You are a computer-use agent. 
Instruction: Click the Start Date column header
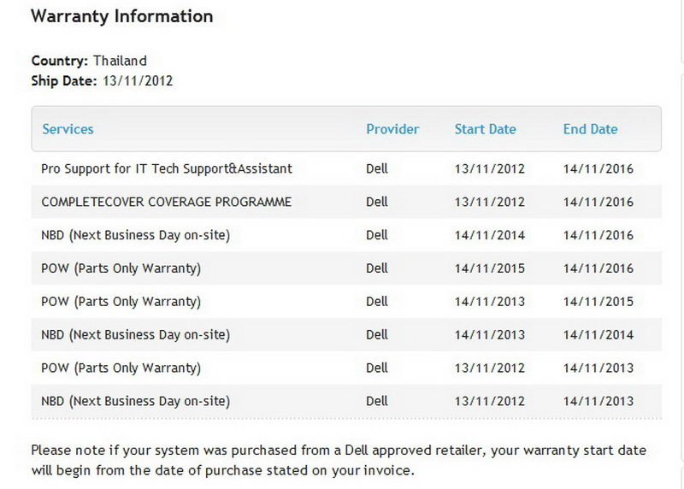485,129
